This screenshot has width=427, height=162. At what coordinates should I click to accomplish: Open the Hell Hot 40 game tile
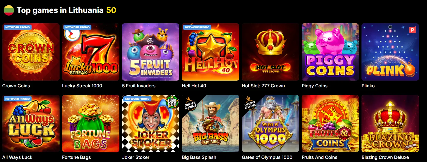tap(211, 52)
